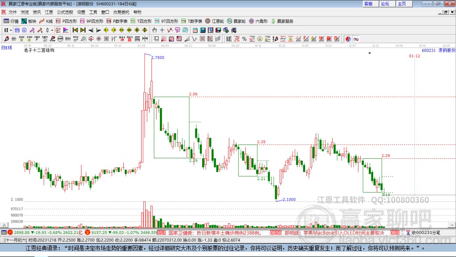This screenshot has width=456, height=257.
Task: Click the truck icon in toolbar
Action: [x=233, y=30]
